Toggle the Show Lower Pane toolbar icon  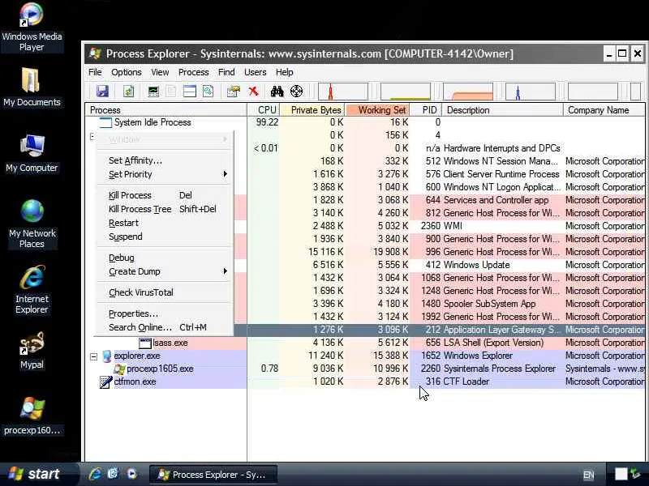[x=190, y=91]
